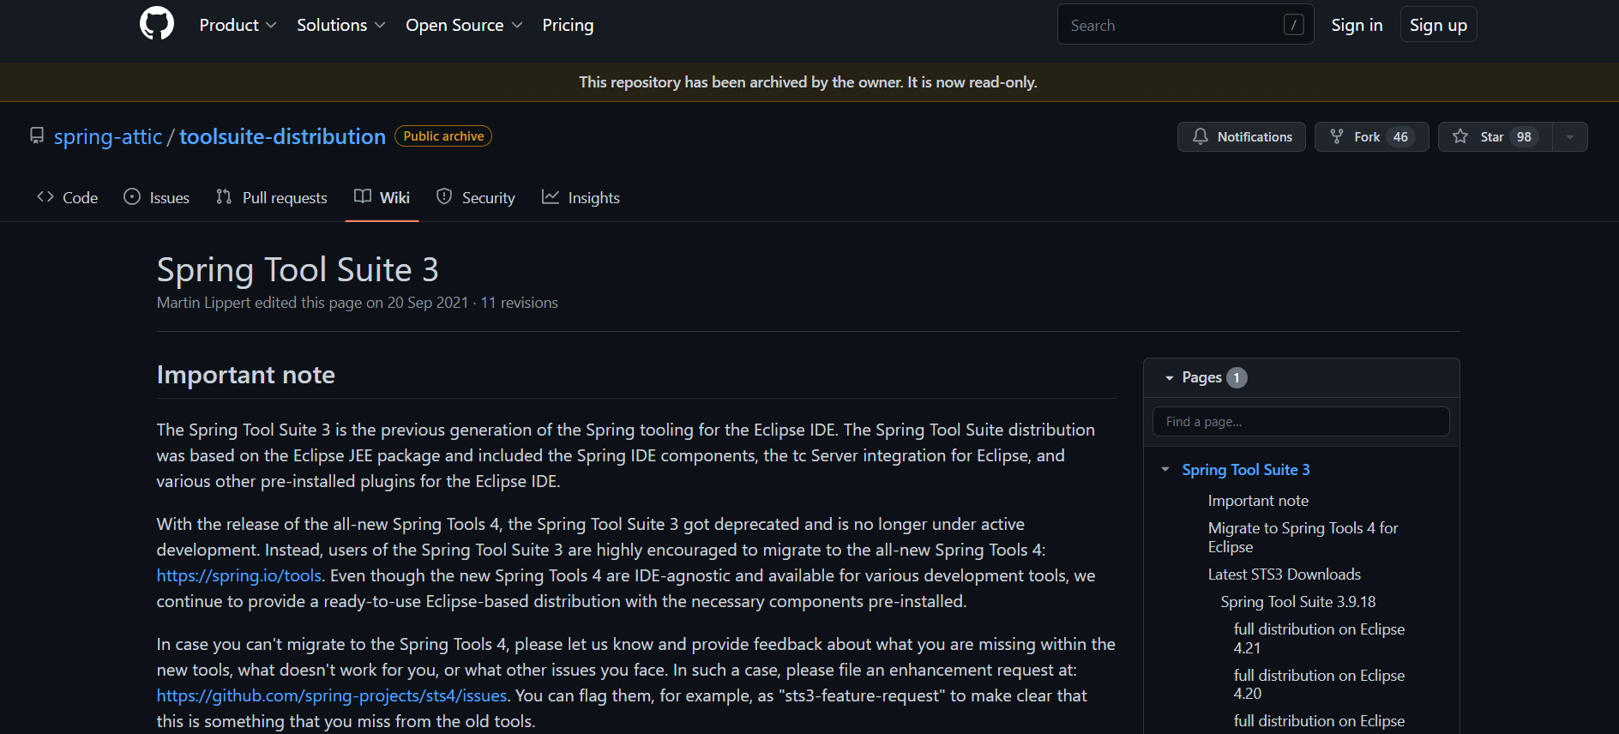Switch to the Insights tab
The image size is (1619, 734).
tap(581, 198)
